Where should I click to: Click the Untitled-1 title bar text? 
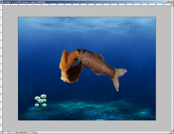(x=24, y=2)
